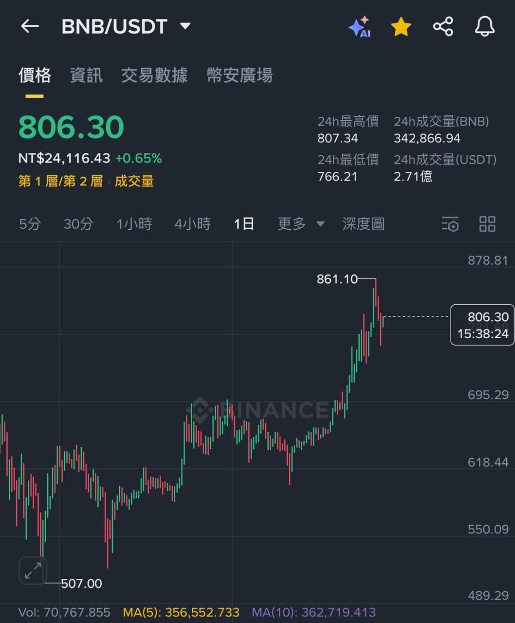Select the 4小時 chart interval
The width and height of the screenshot is (515, 623).
[x=193, y=224]
